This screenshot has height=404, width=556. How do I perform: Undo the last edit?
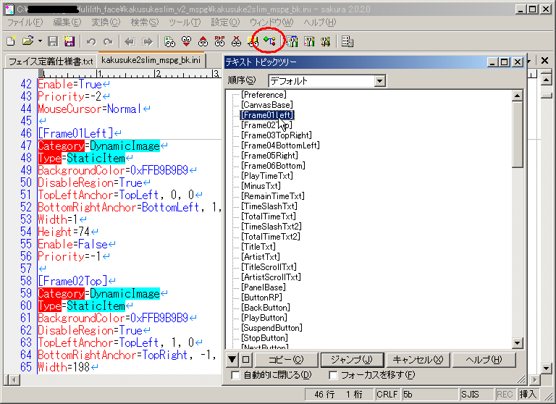coord(91,41)
